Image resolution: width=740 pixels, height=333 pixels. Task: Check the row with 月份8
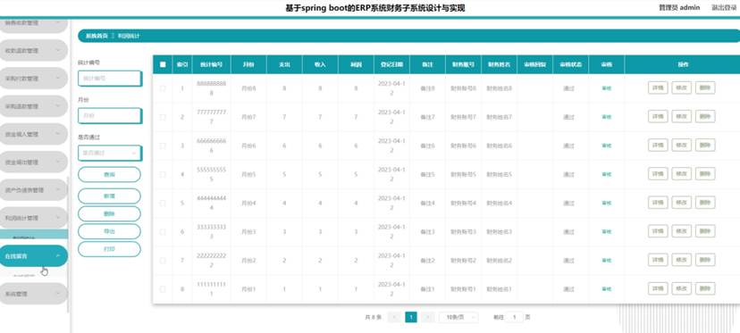163,88
